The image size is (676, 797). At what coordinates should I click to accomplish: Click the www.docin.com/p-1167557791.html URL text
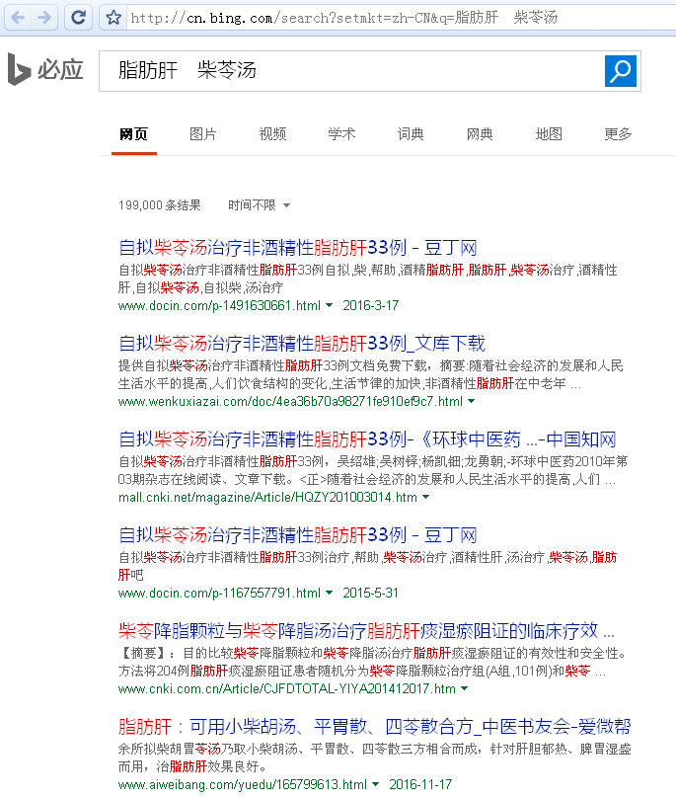tap(219, 594)
